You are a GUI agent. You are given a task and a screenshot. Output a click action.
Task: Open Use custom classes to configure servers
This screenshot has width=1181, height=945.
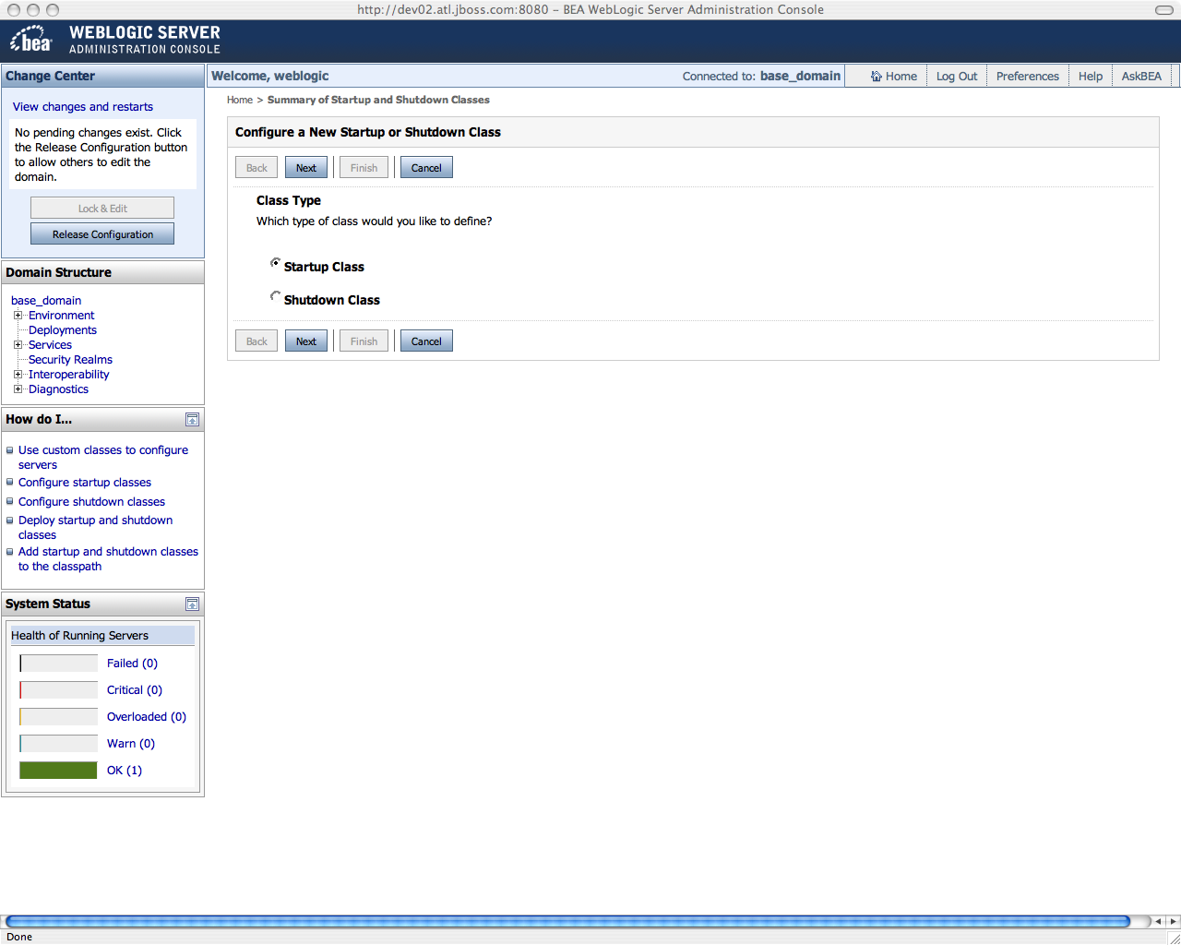pyautogui.click(x=103, y=458)
